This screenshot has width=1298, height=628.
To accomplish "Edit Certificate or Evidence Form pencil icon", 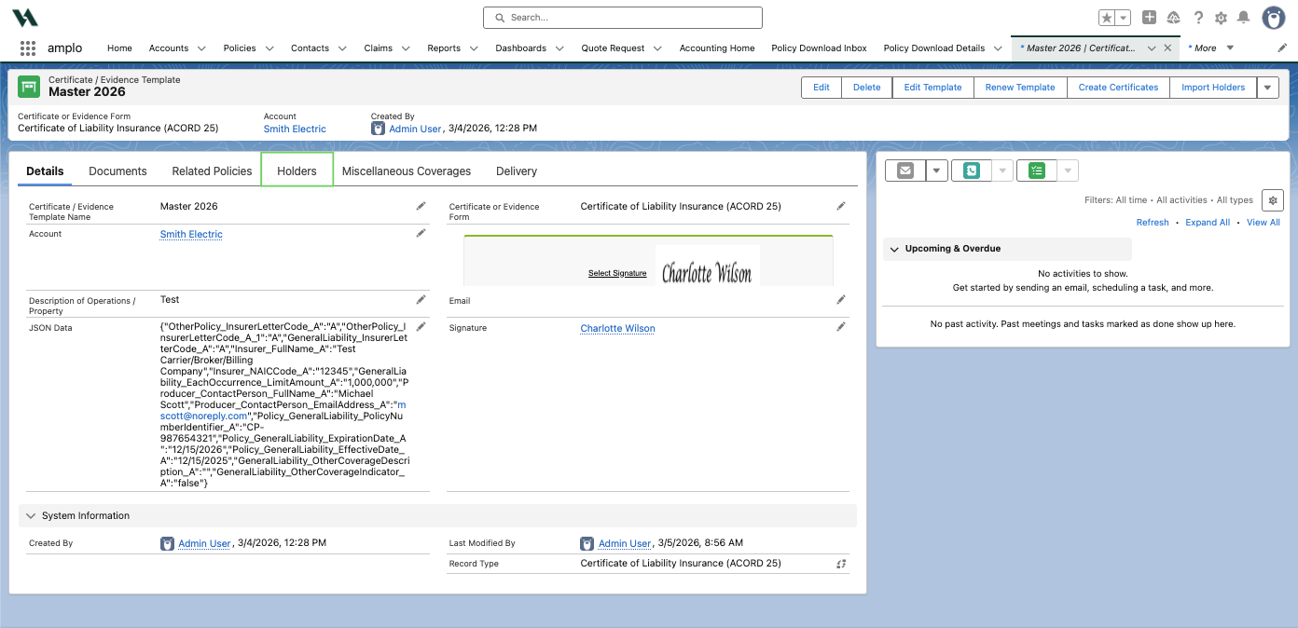I will [x=841, y=206].
